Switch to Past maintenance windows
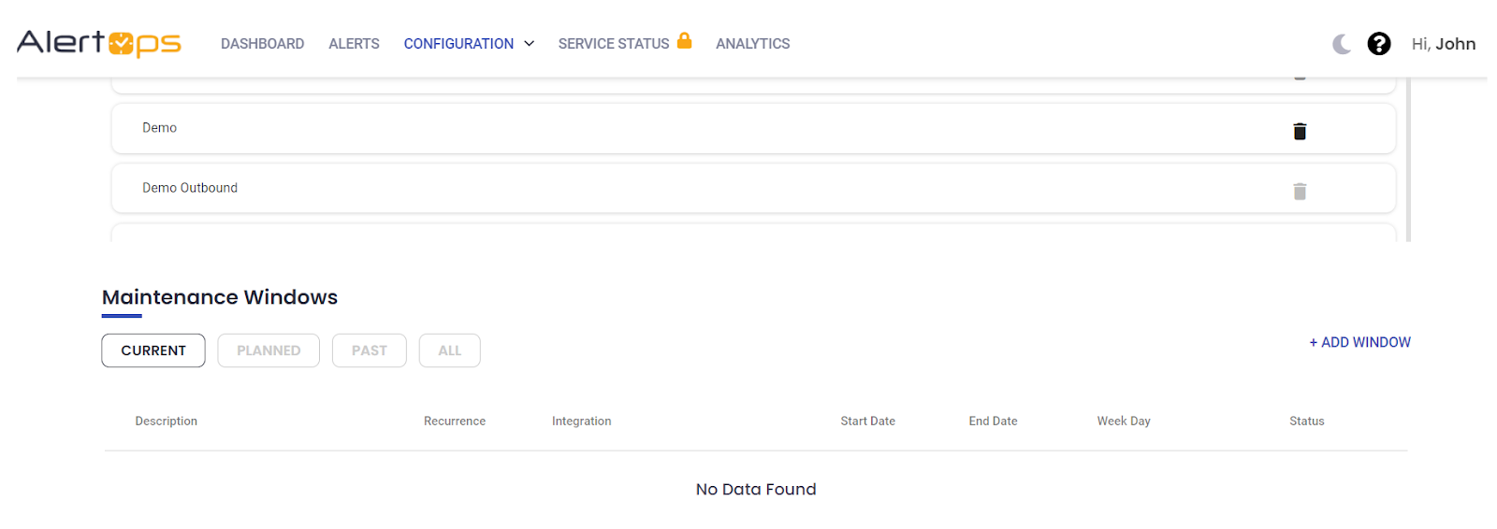Image resolution: width=1497 pixels, height=529 pixels. (369, 350)
